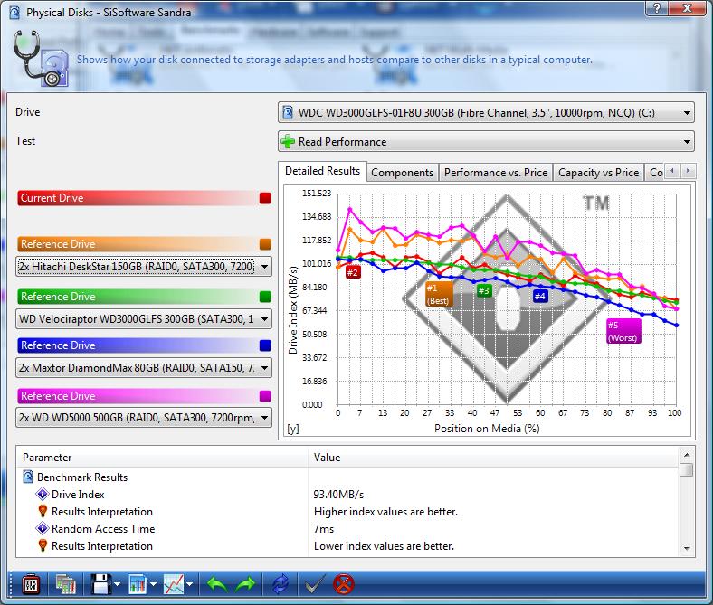Click lightbulb icon next to Lower index values

(43, 545)
